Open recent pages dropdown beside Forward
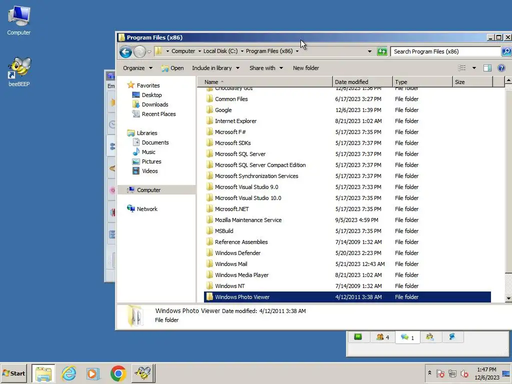The width and height of the screenshot is (512, 384). 149,51
